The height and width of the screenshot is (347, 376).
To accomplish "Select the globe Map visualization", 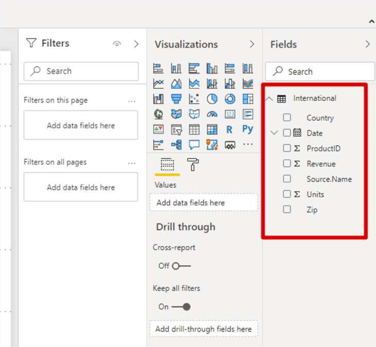I will click(159, 114).
